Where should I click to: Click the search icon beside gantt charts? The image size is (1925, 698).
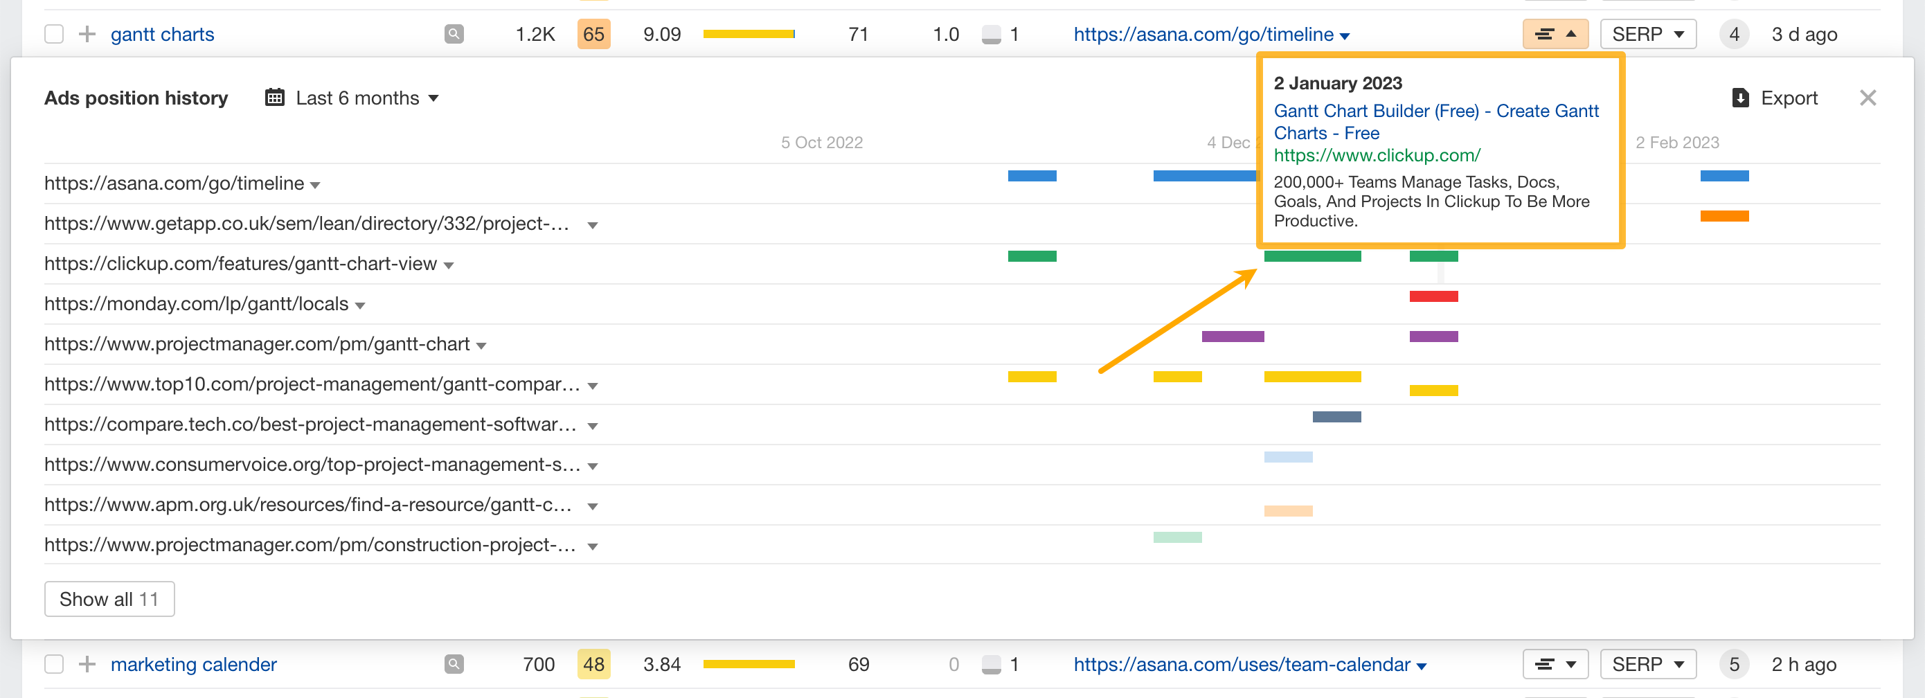[x=454, y=34]
